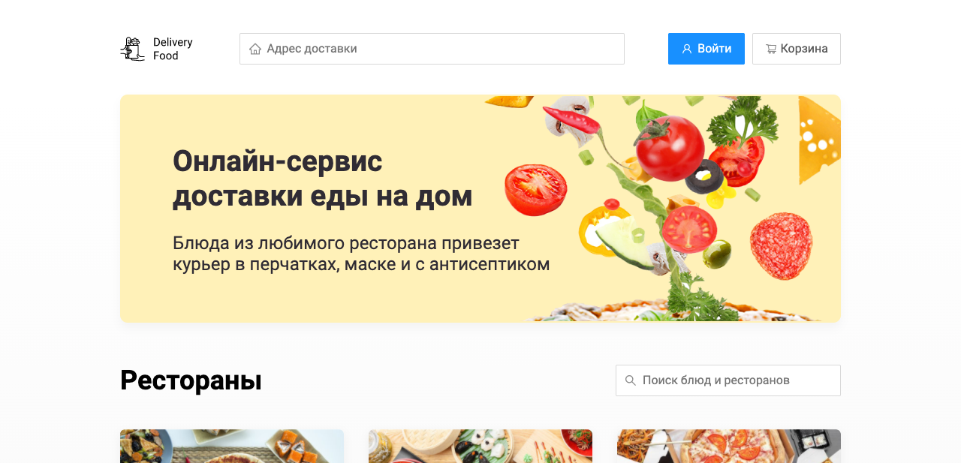
Task: Click the house icon in address field
Action: (x=255, y=49)
